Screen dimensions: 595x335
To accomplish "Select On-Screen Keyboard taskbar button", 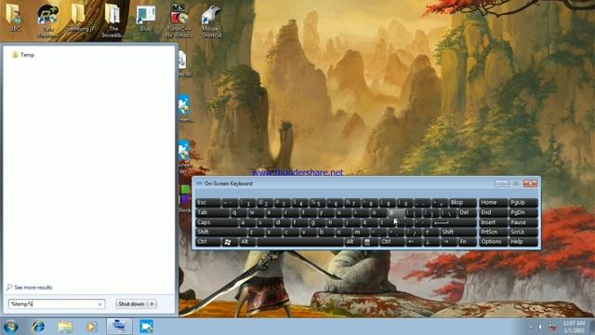I will 119,327.
